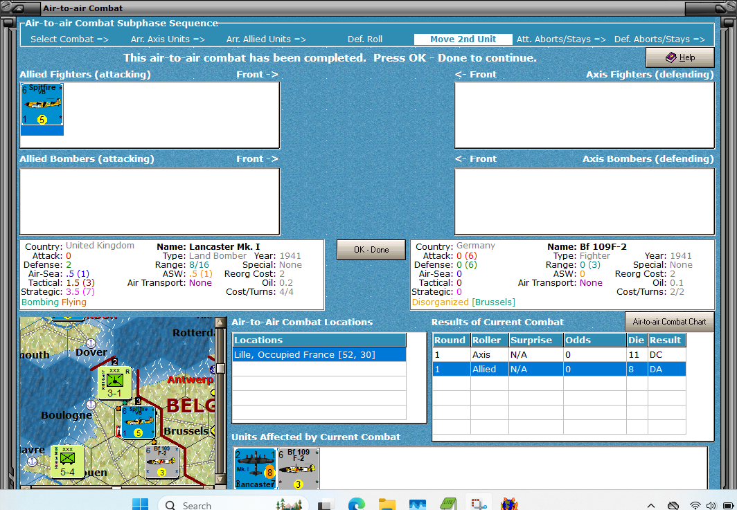The height and width of the screenshot is (510, 737).
Task: Open Snipping Tool from taskbar
Action: coord(479,505)
